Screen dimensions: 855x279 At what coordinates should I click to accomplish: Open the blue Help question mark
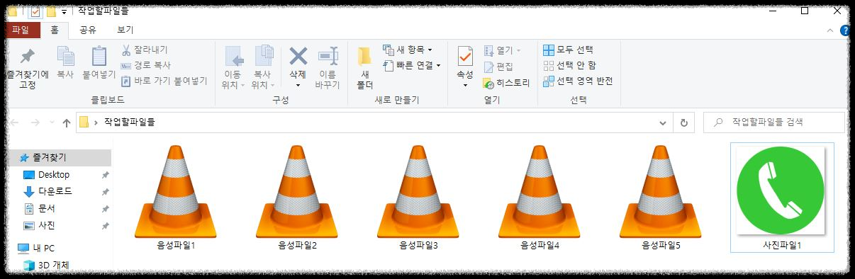[845, 30]
